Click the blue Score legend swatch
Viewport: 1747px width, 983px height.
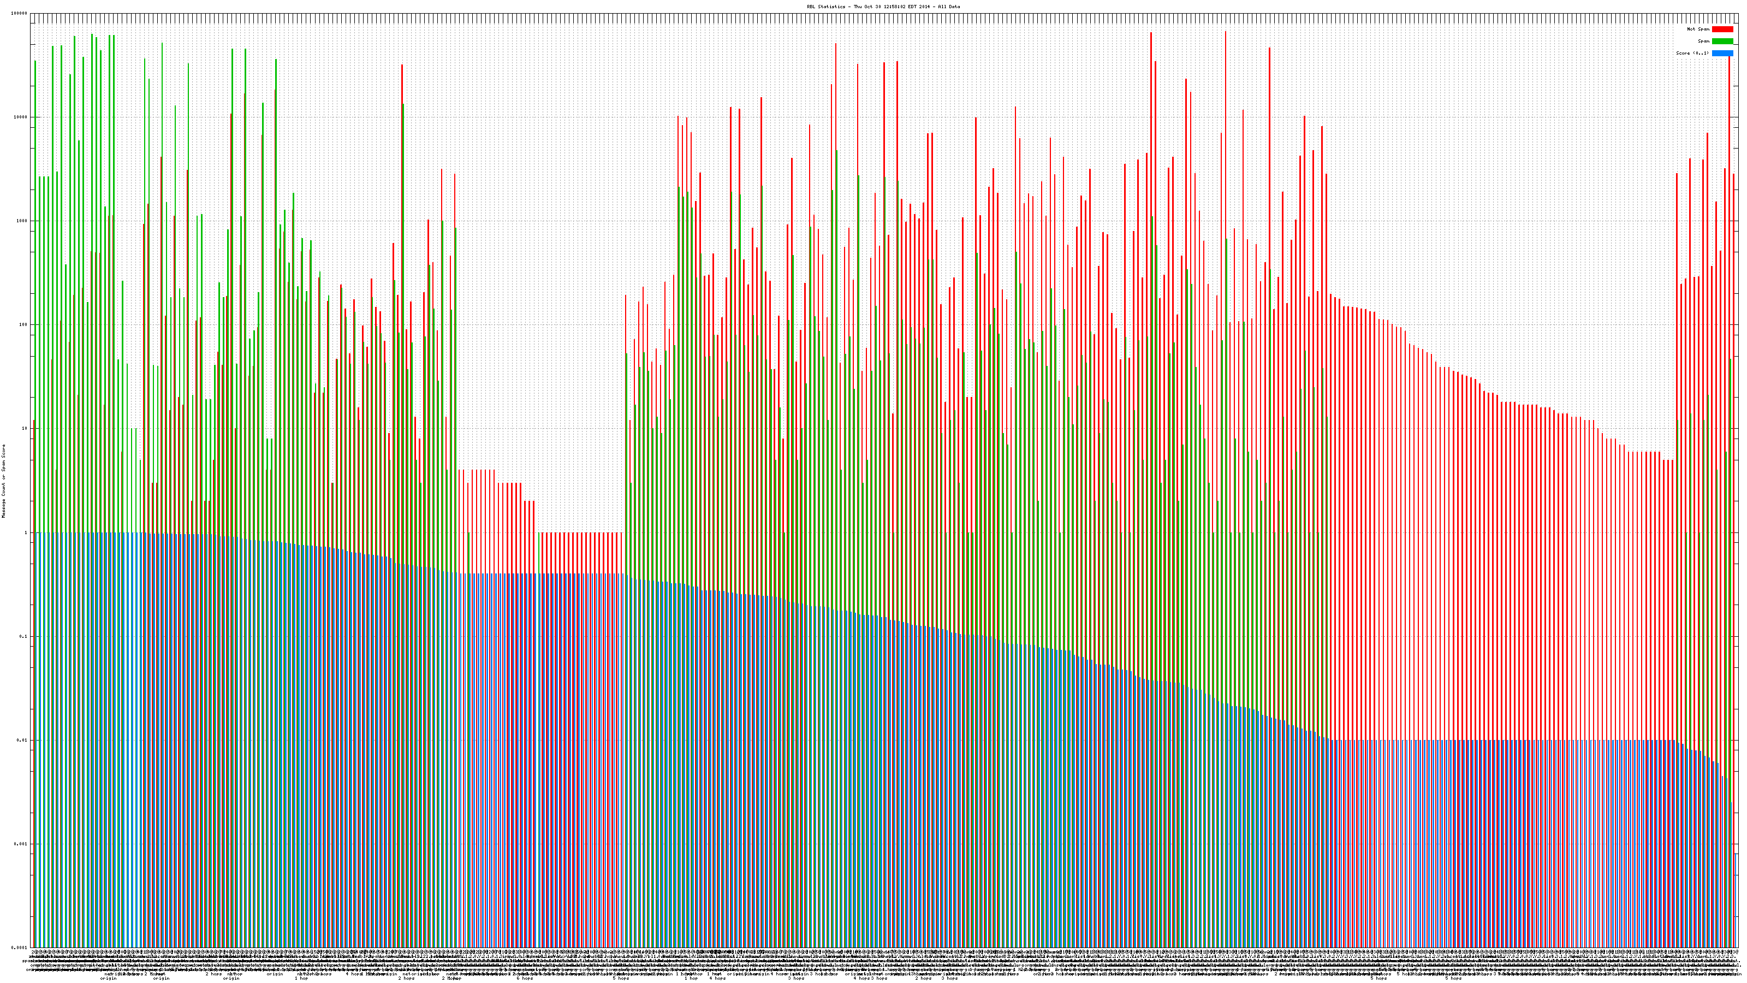point(1722,53)
